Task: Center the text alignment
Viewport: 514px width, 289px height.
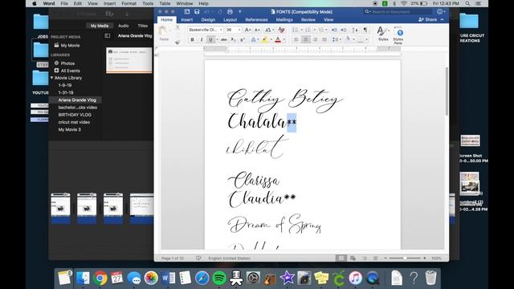Action: (305, 39)
